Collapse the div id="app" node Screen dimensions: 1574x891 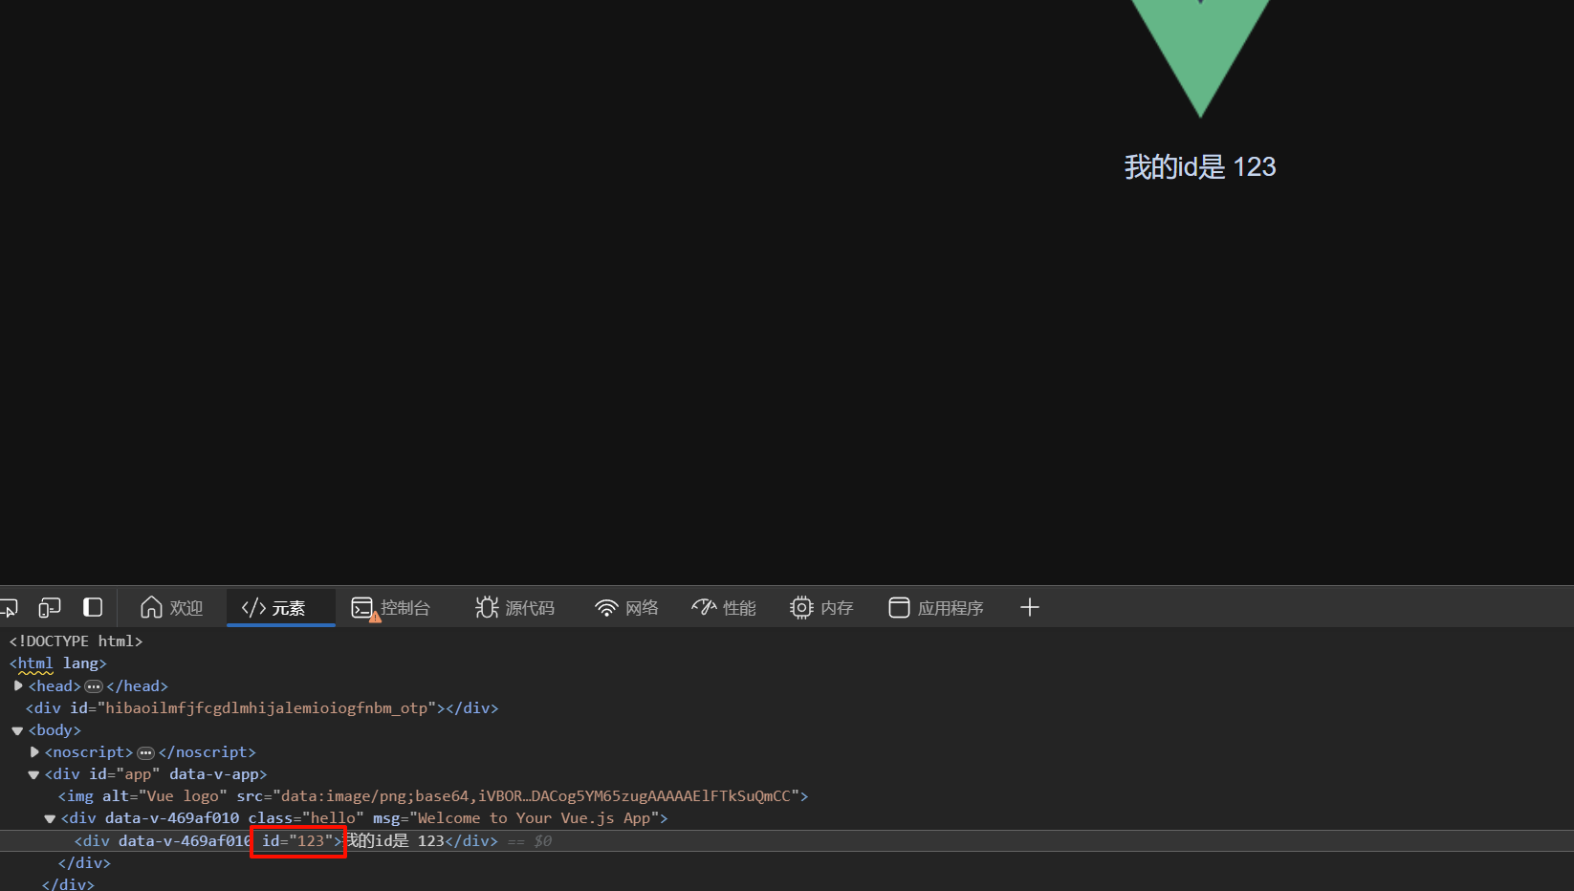(x=33, y=775)
